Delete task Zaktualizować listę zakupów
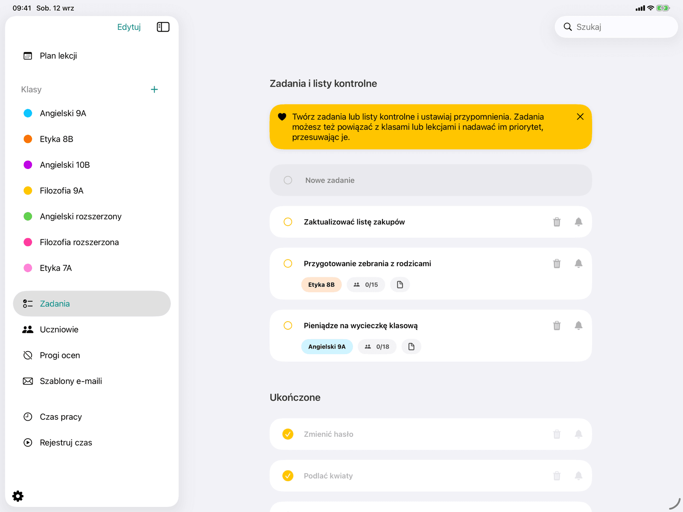 (x=557, y=222)
